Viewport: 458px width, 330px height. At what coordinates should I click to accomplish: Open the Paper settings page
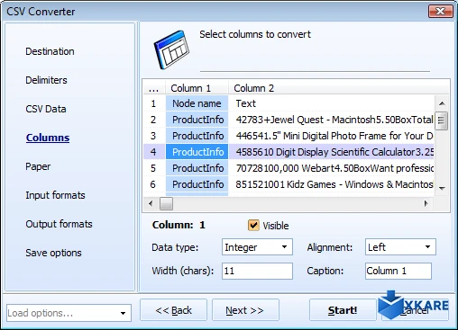click(x=38, y=166)
